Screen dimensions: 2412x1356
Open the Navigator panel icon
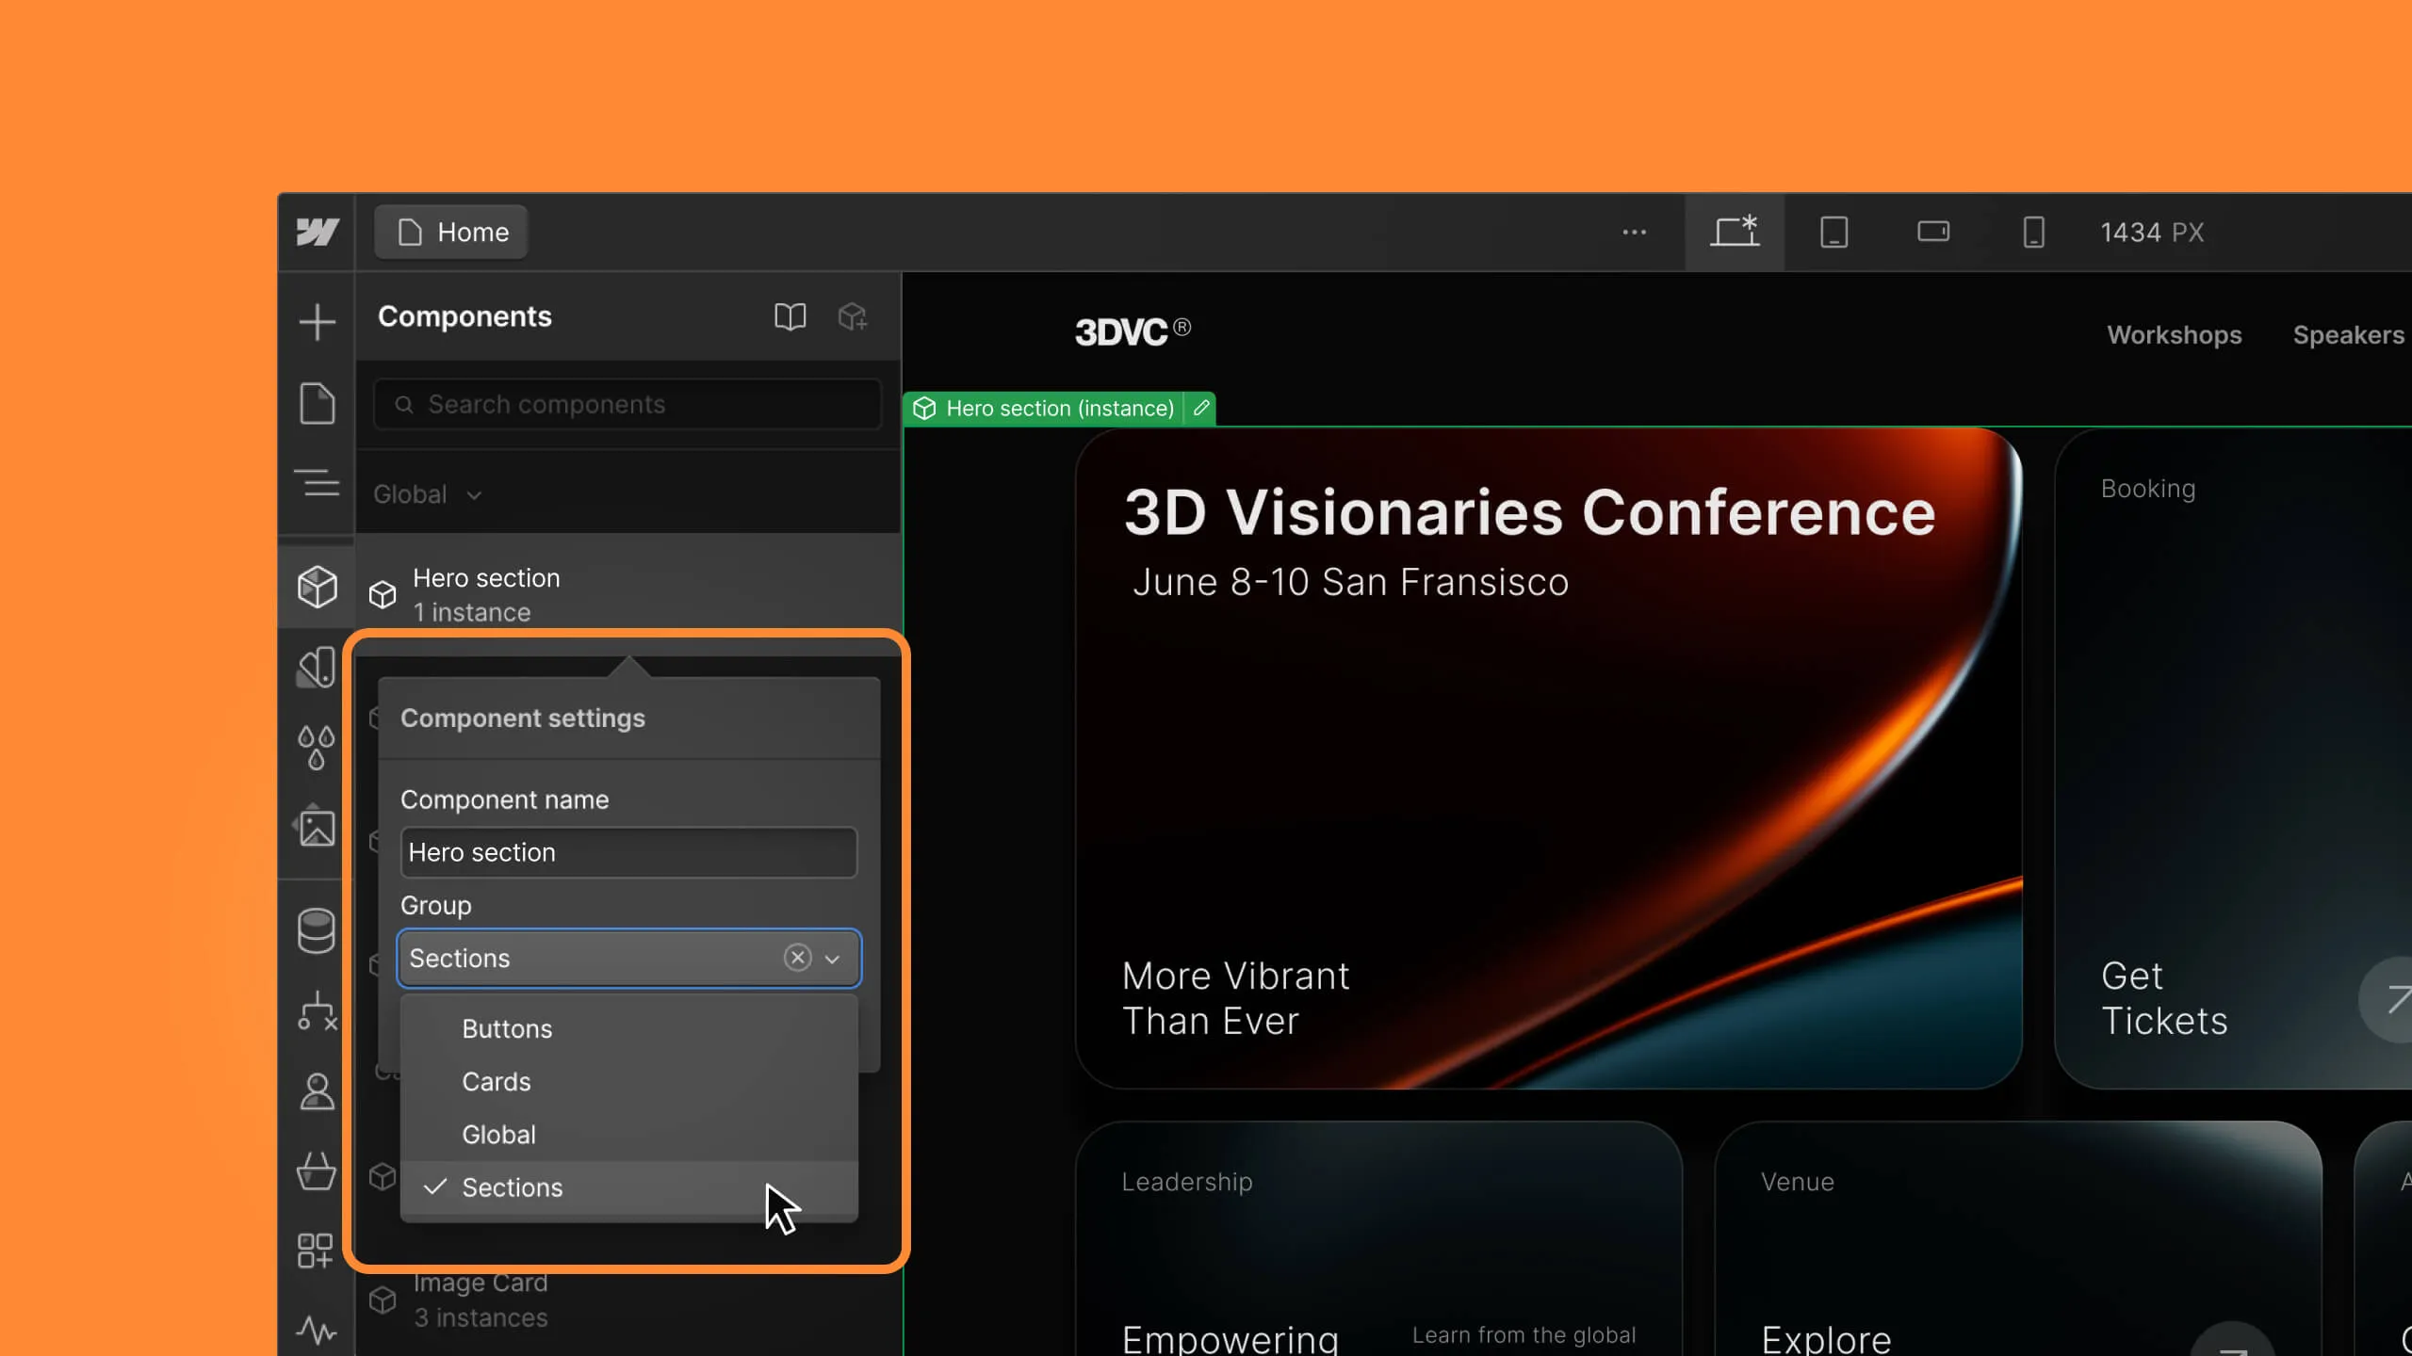(x=317, y=483)
